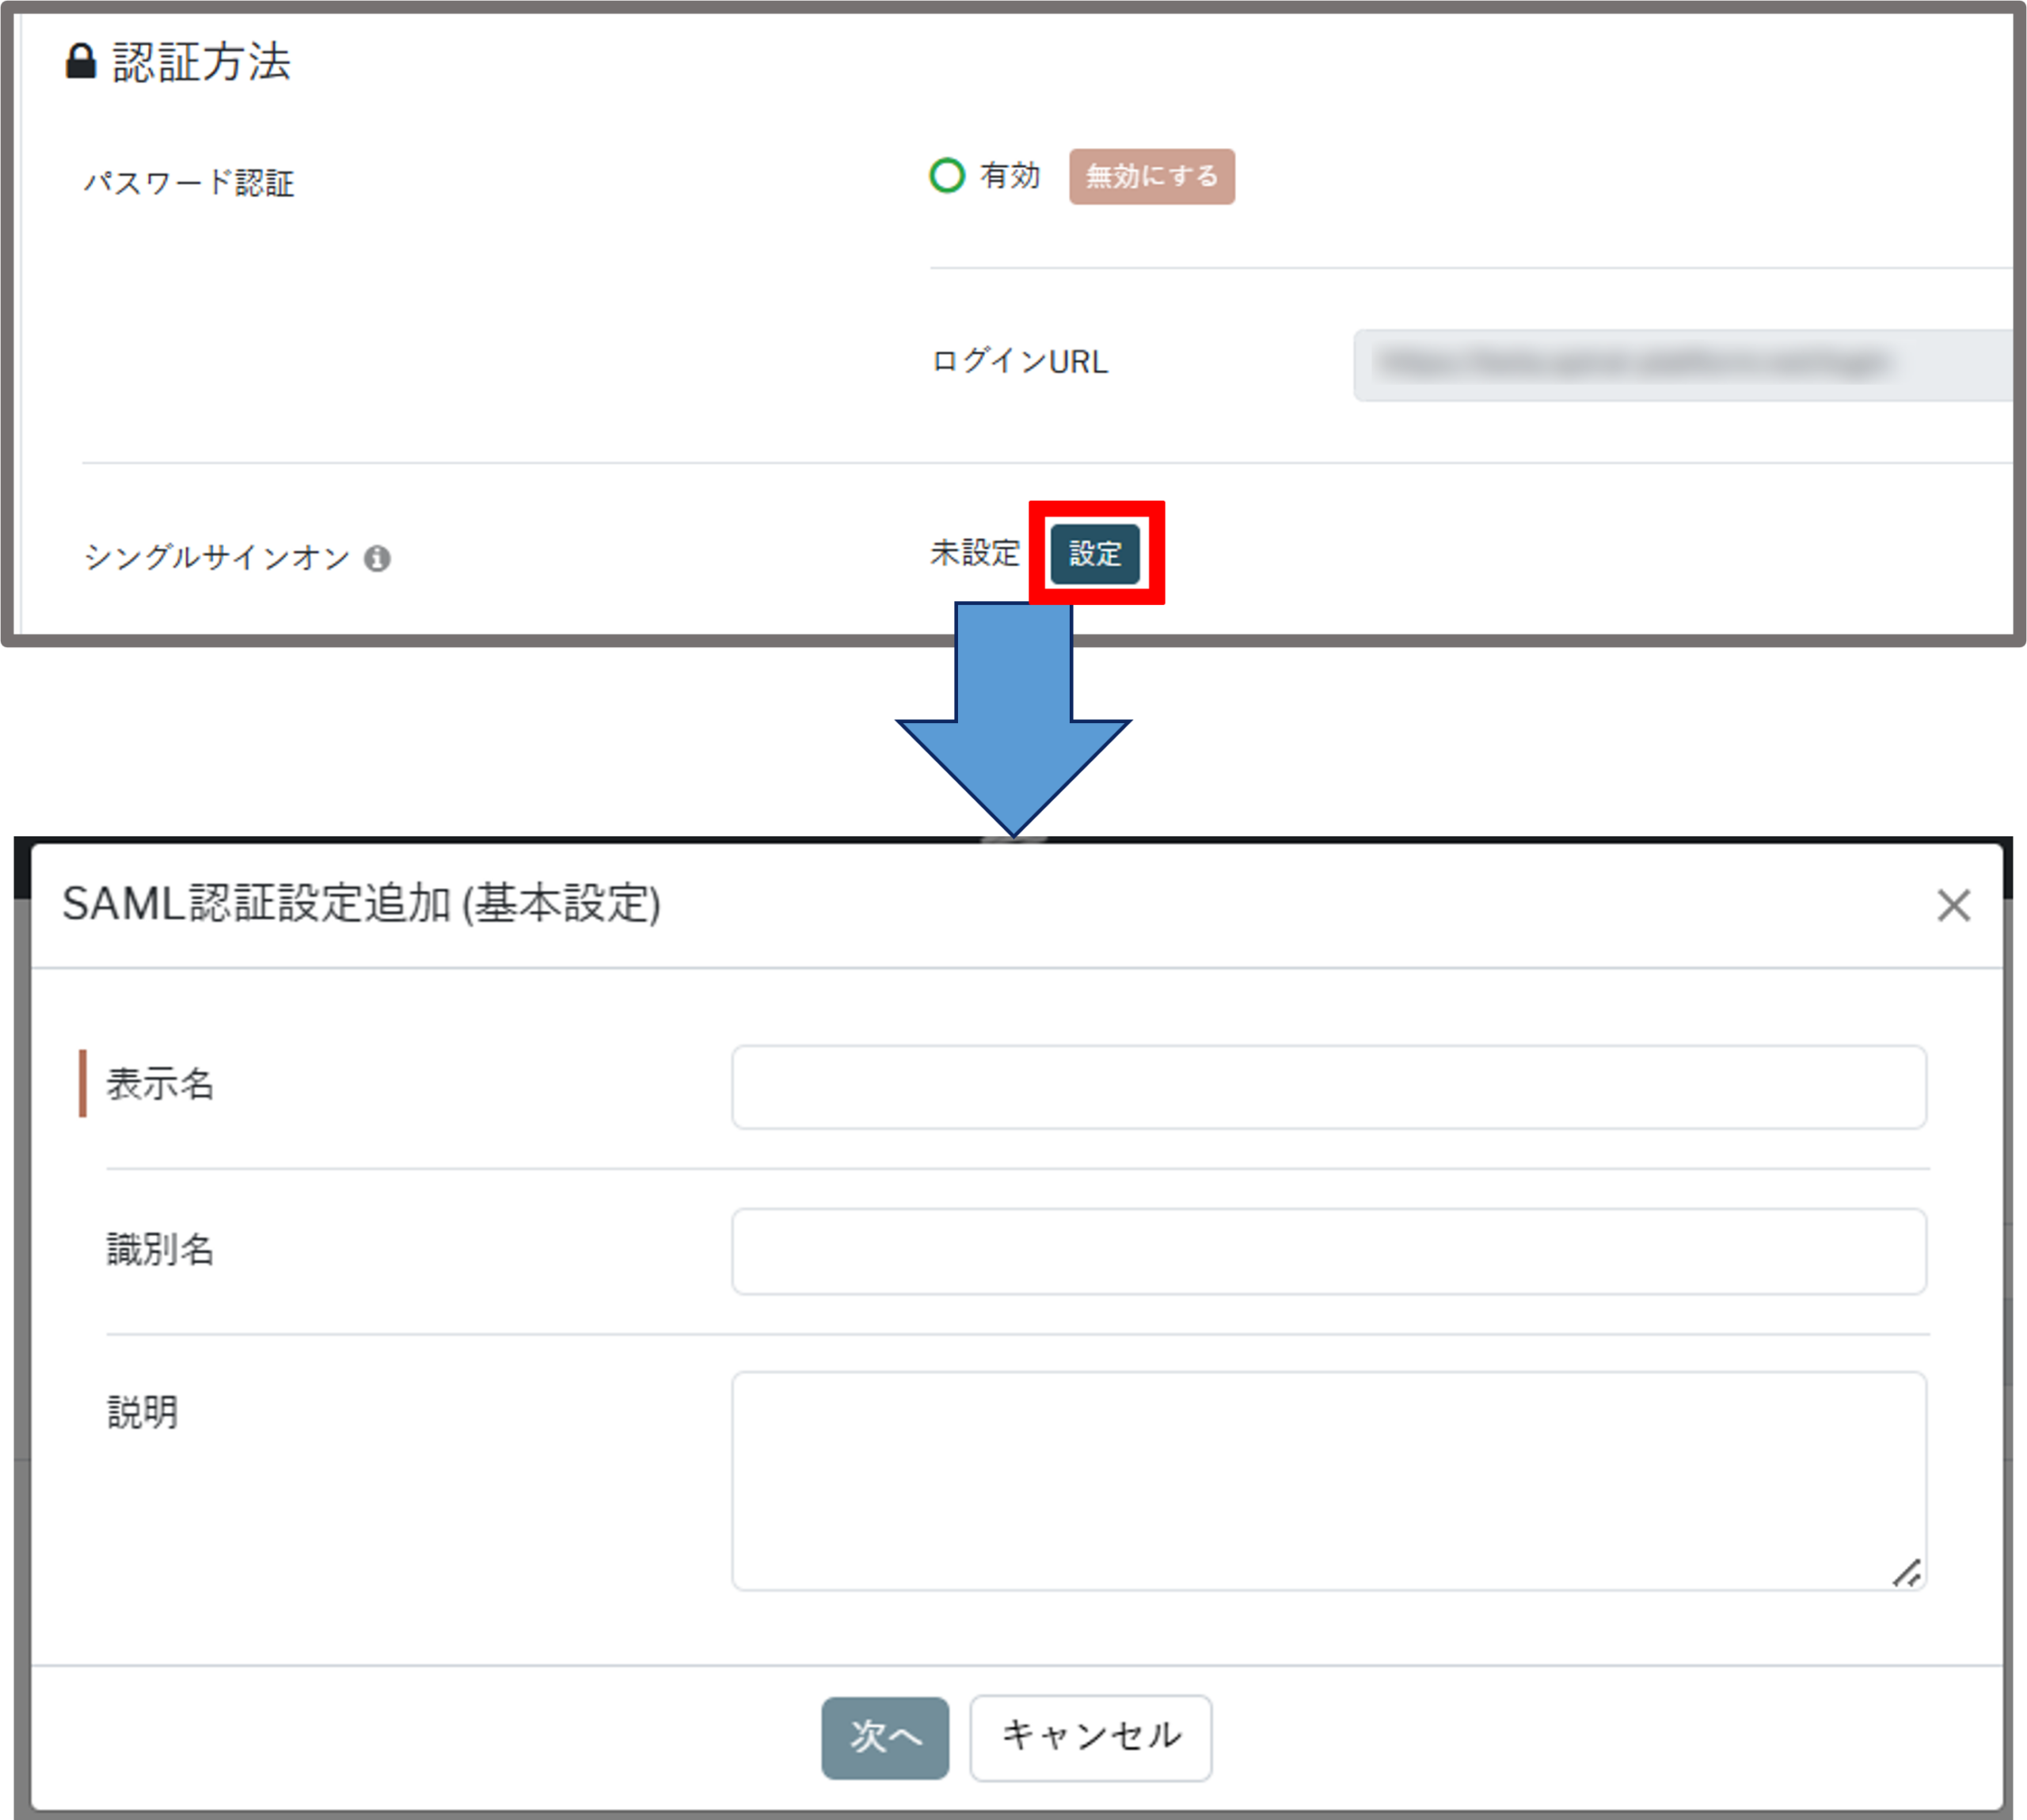Click inside the 説明 text area
2027x1820 pixels.
point(1329,1480)
